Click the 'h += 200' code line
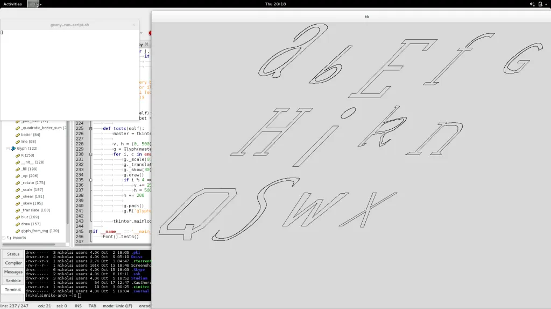Viewport: 551px width, 309px height. click(x=133, y=195)
